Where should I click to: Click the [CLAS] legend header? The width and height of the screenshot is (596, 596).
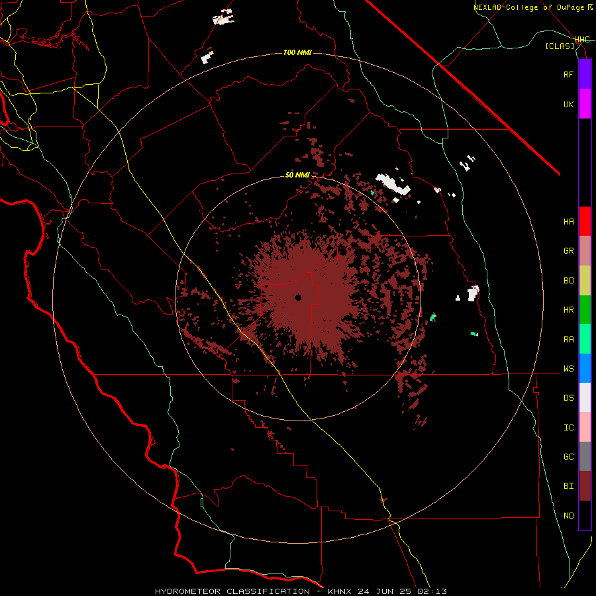(560, 46)
